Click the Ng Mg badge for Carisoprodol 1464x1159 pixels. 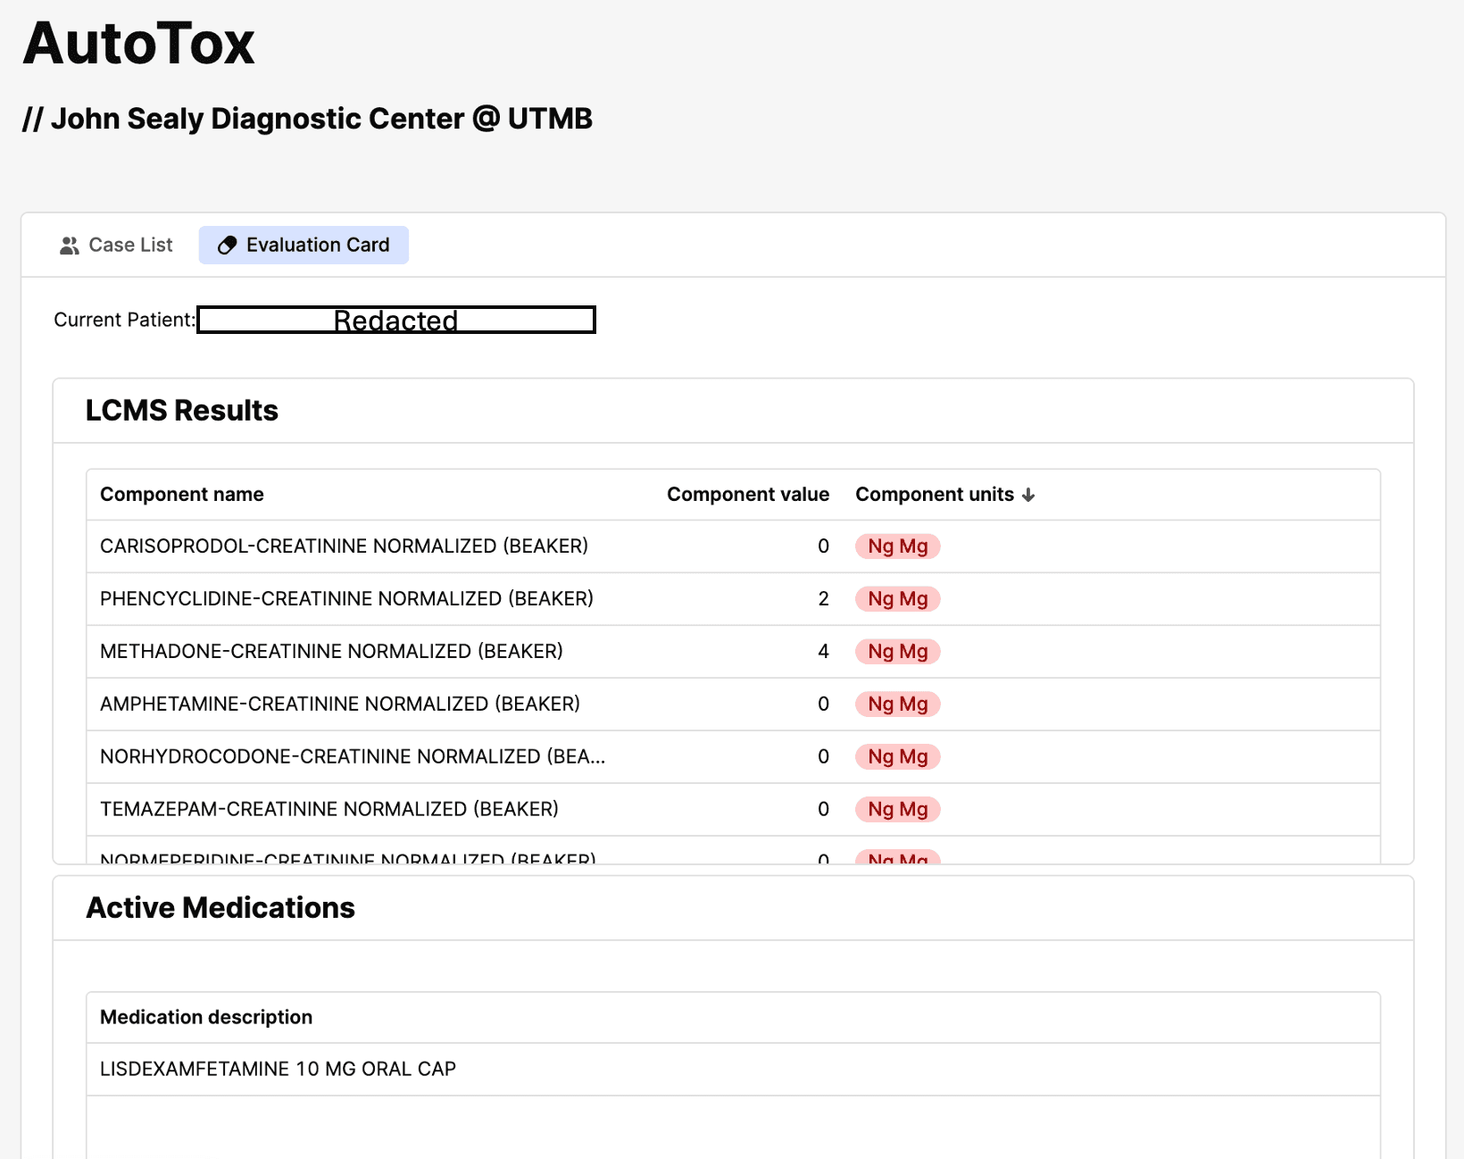(897, 546)
